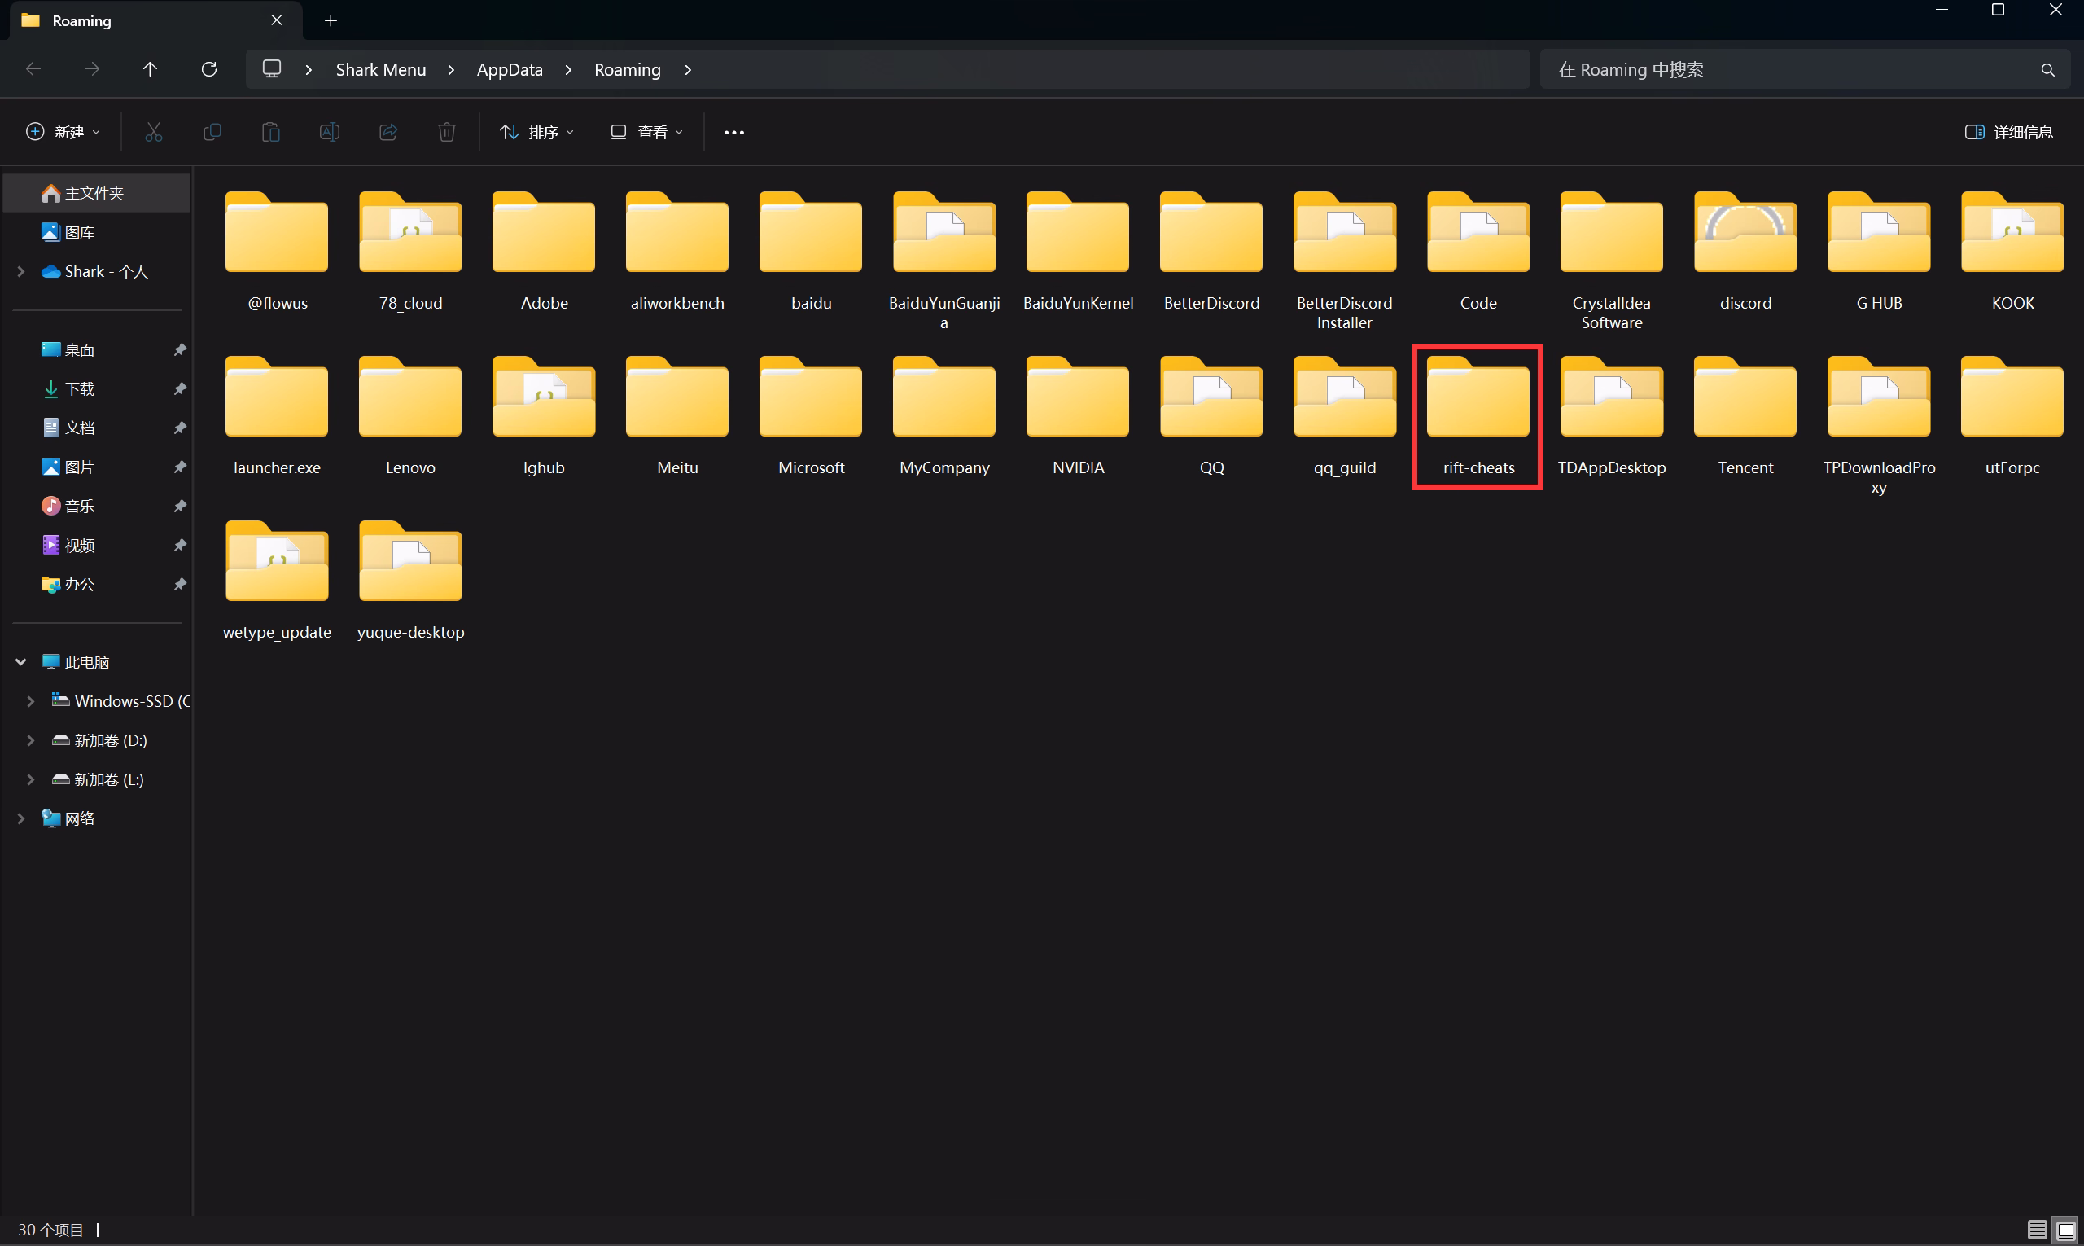Open the 查看 view dropdown
This screenshot has height=1246, width=2084.
click(x=647, y=132)
